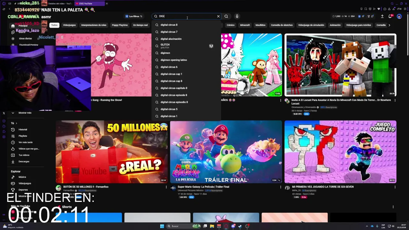Image resolution: width=409 pixels, height=230 pixels.
Task: Open the weather widget in the taskbar
Action: [13, 226]
